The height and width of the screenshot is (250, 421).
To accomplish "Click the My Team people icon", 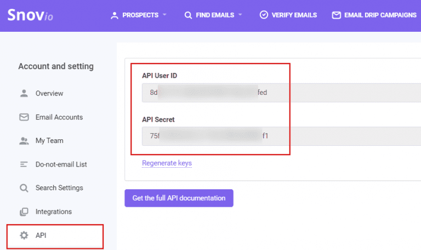I will click(x=24, y=140).
